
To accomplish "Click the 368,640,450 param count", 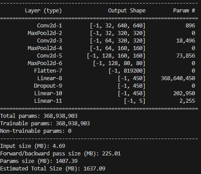I will click(178, 78).
